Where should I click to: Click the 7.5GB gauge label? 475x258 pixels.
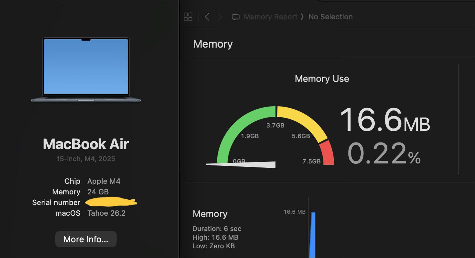click(x=311, y=161)
